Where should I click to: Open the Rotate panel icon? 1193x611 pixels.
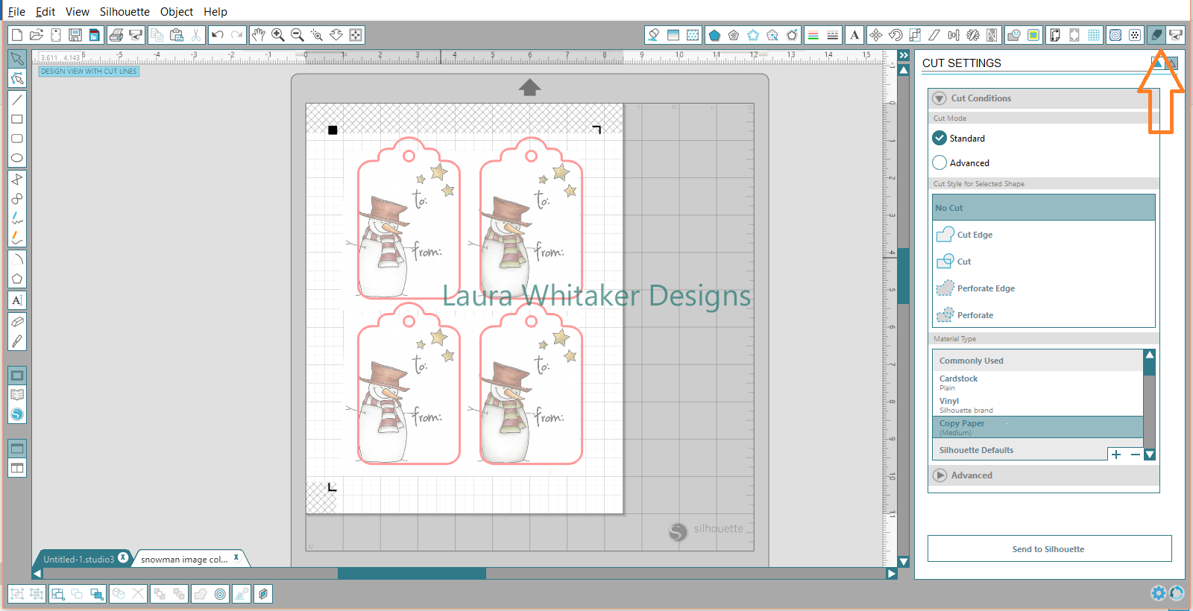pos(895,35)
